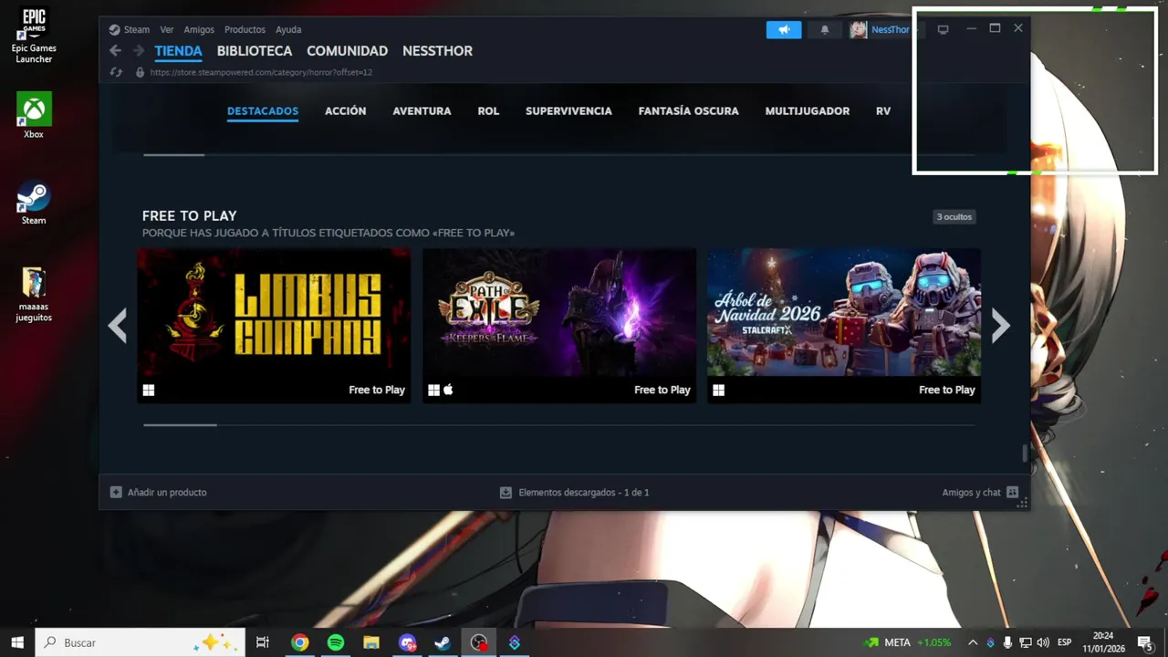This screenshot has height=657, width=1168.
Task: Select the AVENTURA category tab
Action: [x=422, y=111]
